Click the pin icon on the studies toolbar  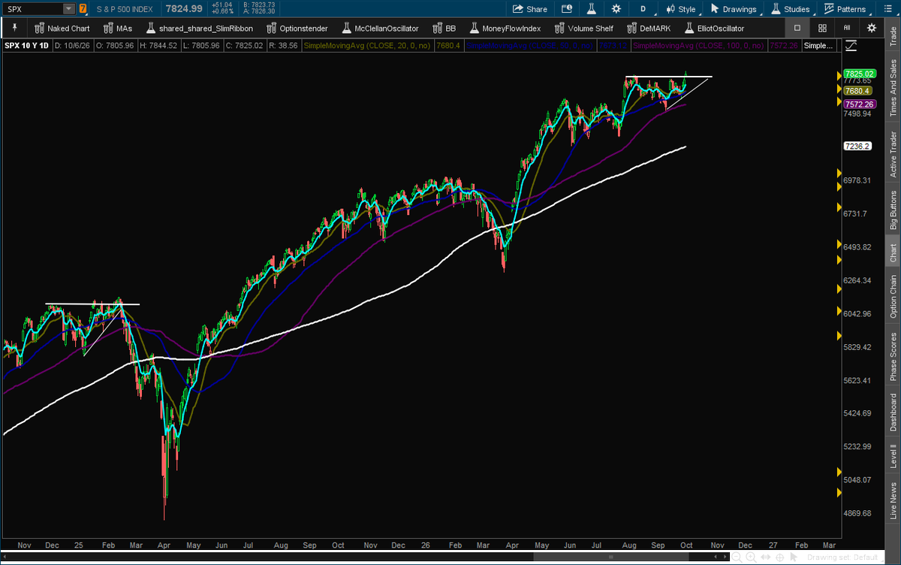click(14, 28)
